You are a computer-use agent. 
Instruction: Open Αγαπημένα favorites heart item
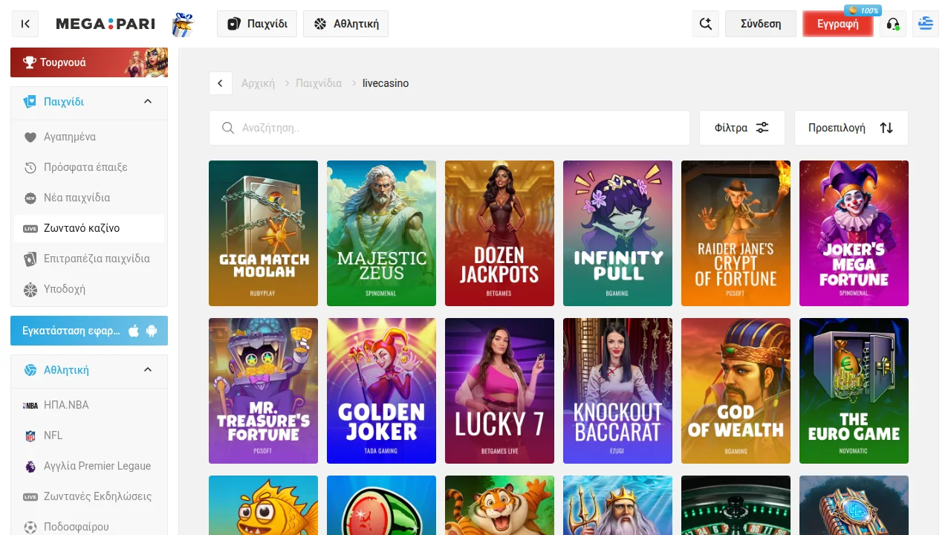click(89, 137)
